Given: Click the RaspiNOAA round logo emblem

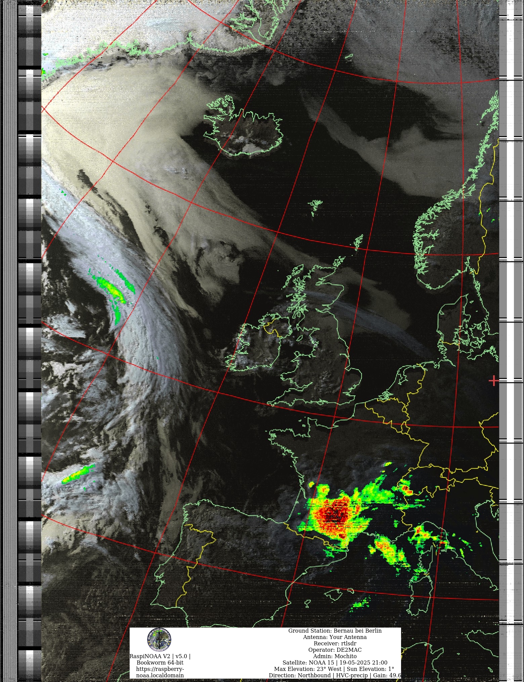Looking at the screenshot, I should point(159,640).
